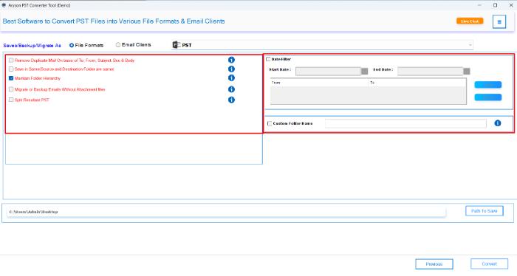Check Split Resultant PST option

pos(11,100)
